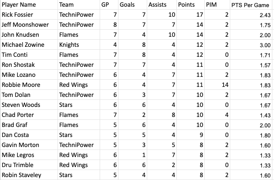
Task: Select the GP column header
Action: 109,5
